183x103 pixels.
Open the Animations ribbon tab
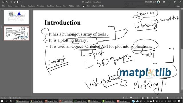[x=41, y=6]
